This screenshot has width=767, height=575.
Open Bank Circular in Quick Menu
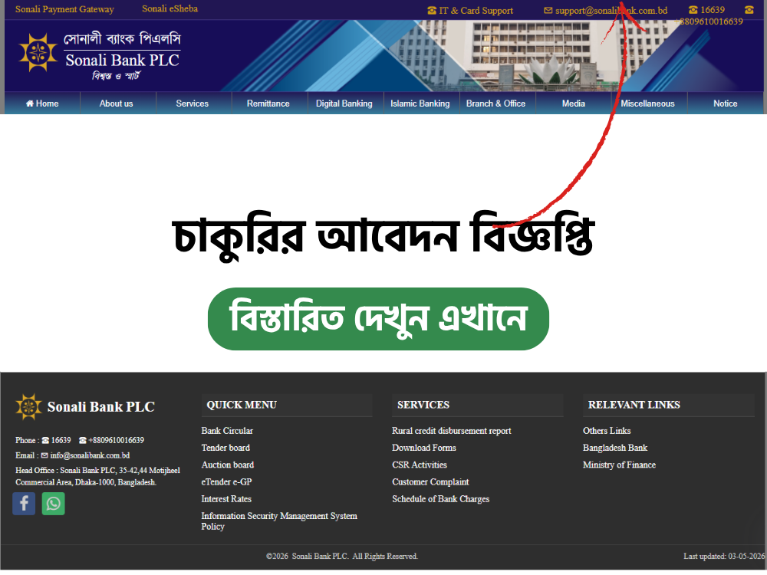coord(227,431)
